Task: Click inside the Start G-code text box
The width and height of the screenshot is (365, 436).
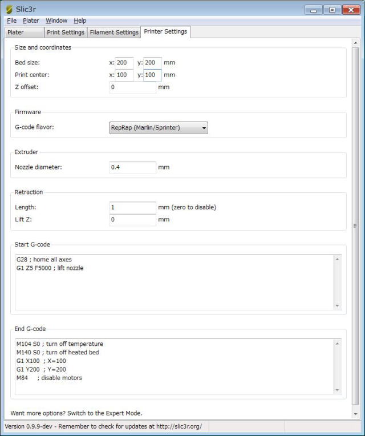Action: point(175,282)
